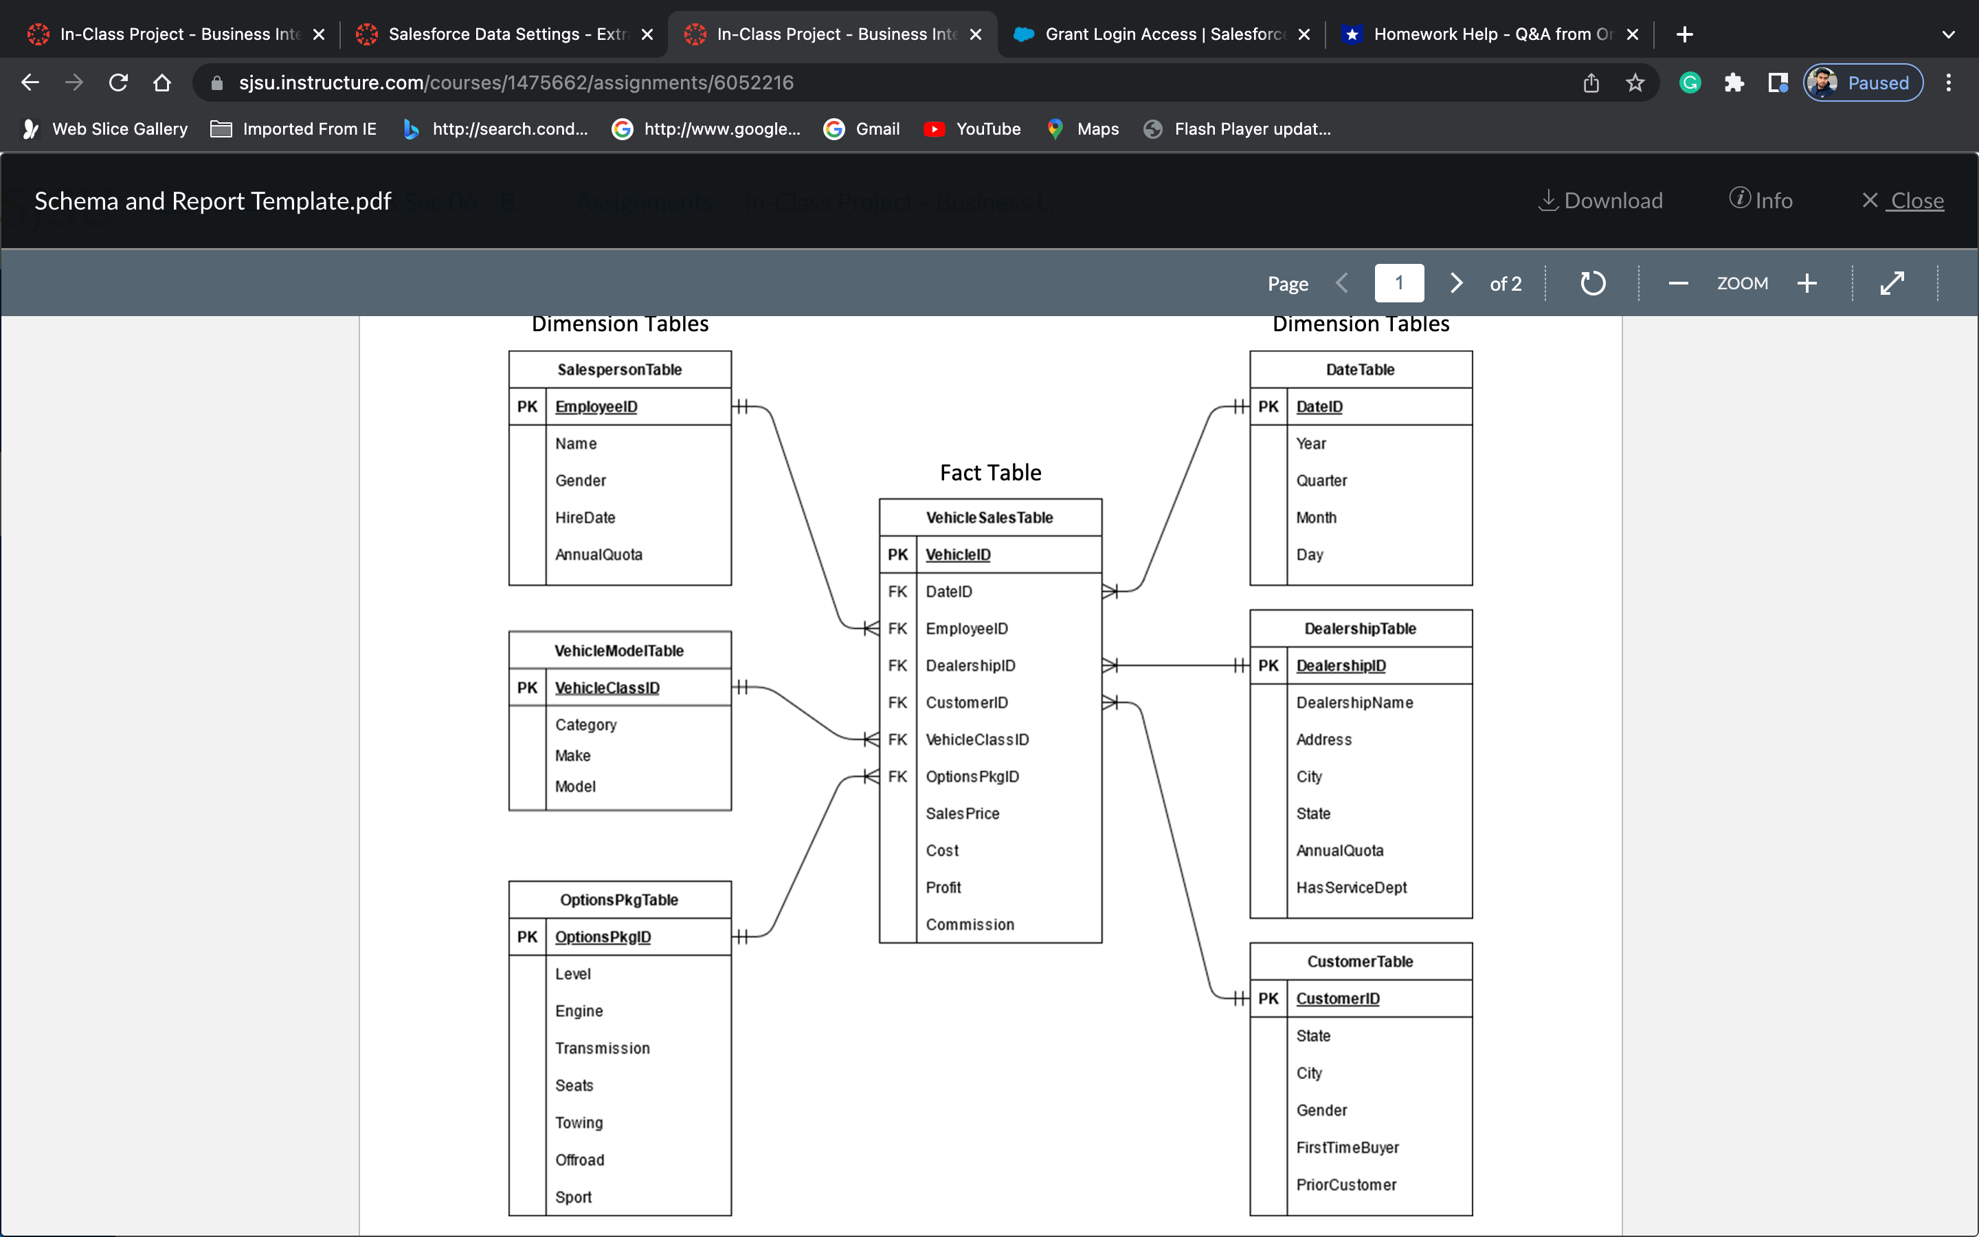
Task: Click the page number input field
Action: [1398, 283]
